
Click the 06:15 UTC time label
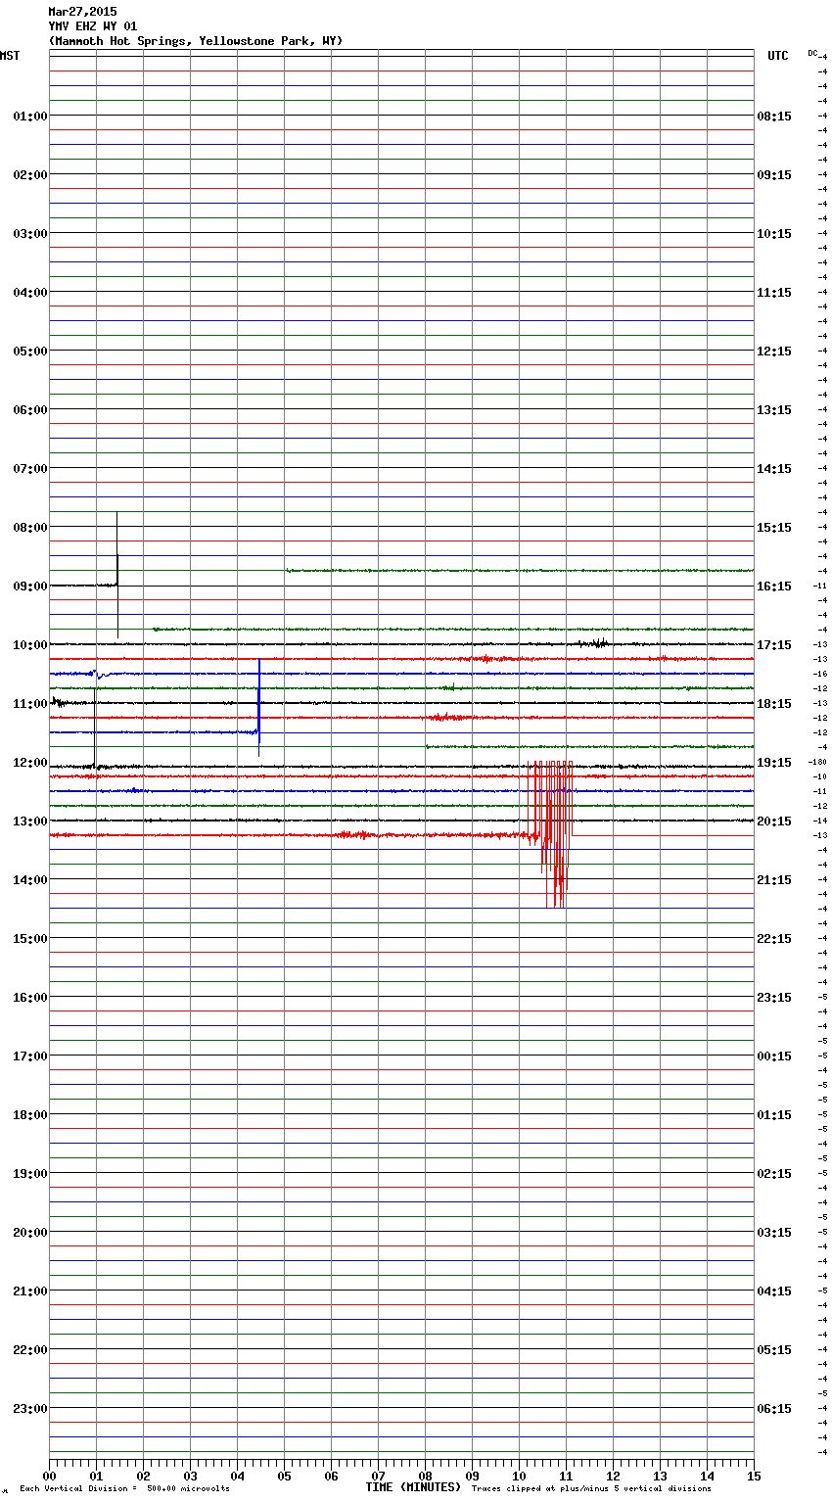click(774, 1409)
